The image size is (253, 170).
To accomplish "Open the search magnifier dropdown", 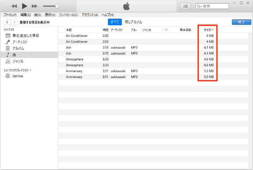I will click(200, 6).
